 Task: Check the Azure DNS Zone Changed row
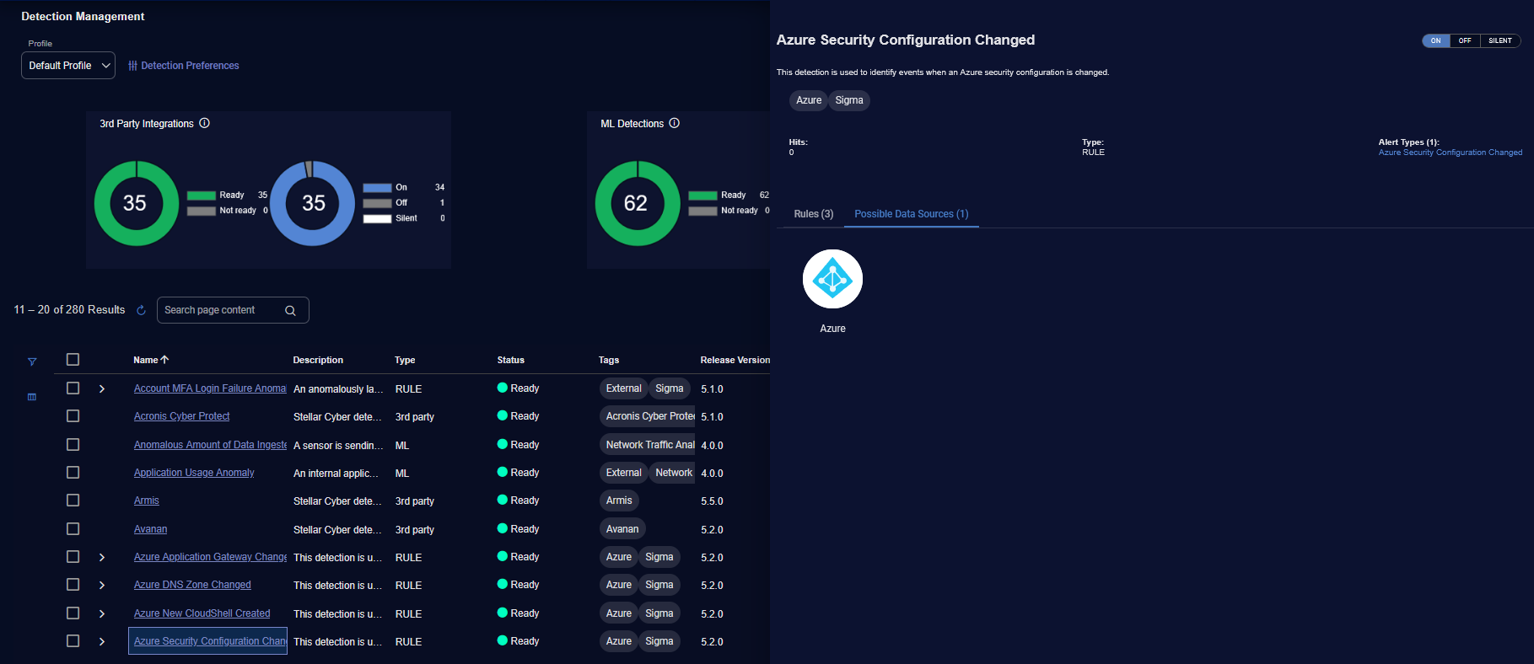pyautogui.click(x=73, y=585)
